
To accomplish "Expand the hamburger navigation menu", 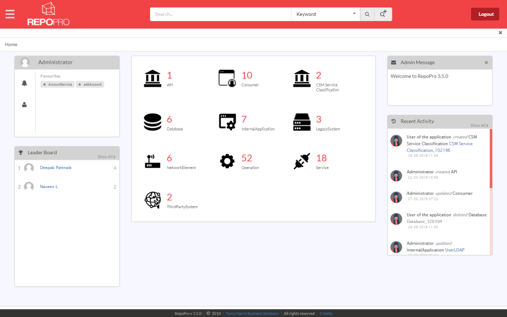I will click(x=10, y=14).
